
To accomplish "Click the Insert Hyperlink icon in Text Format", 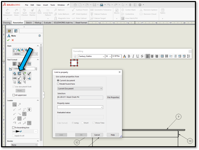I will (14, 74).
